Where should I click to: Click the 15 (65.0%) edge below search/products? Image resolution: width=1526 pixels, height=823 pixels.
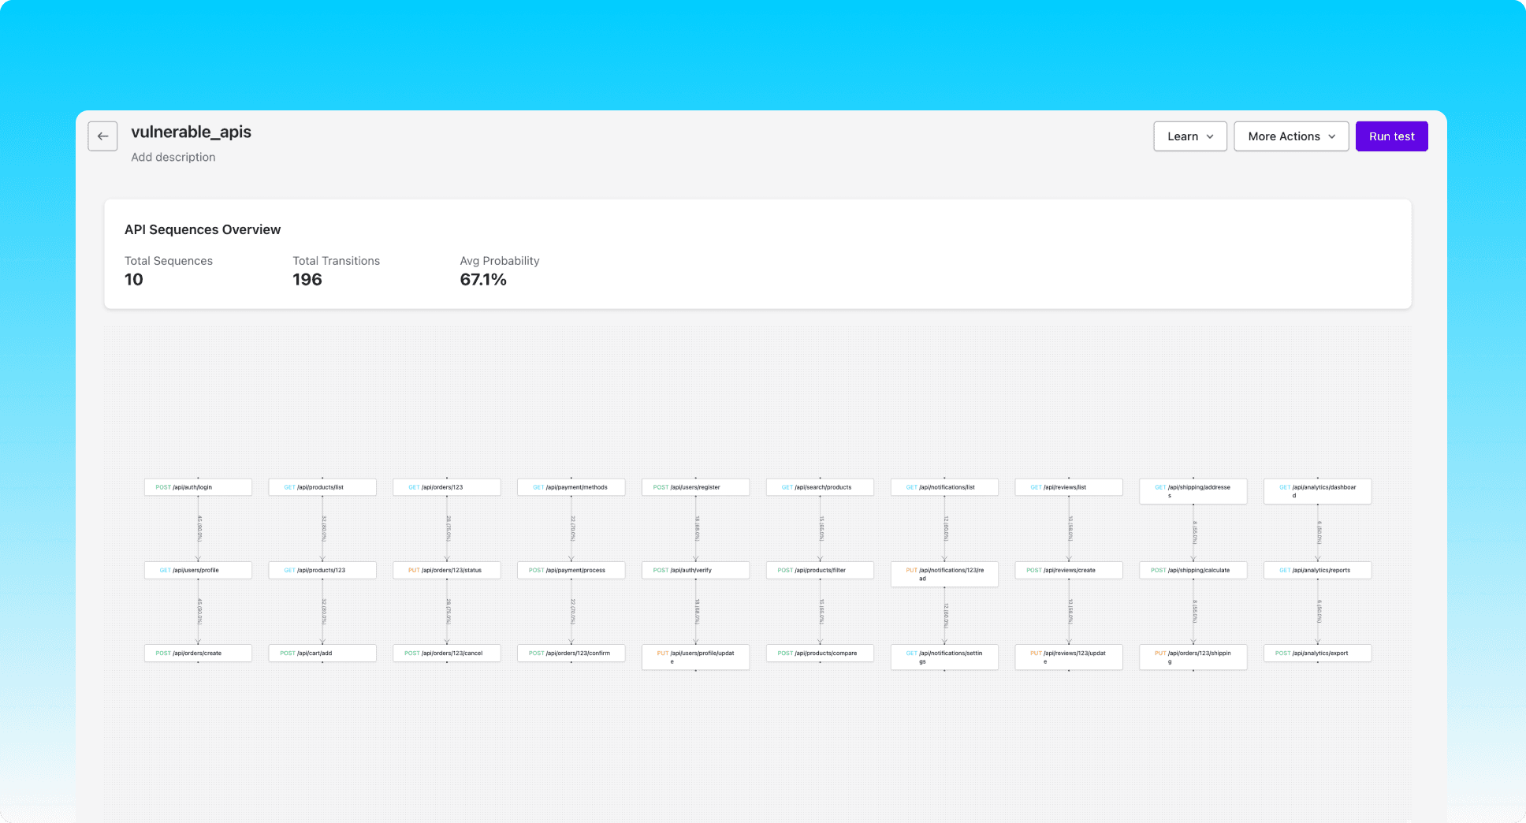tap(821, 528)
